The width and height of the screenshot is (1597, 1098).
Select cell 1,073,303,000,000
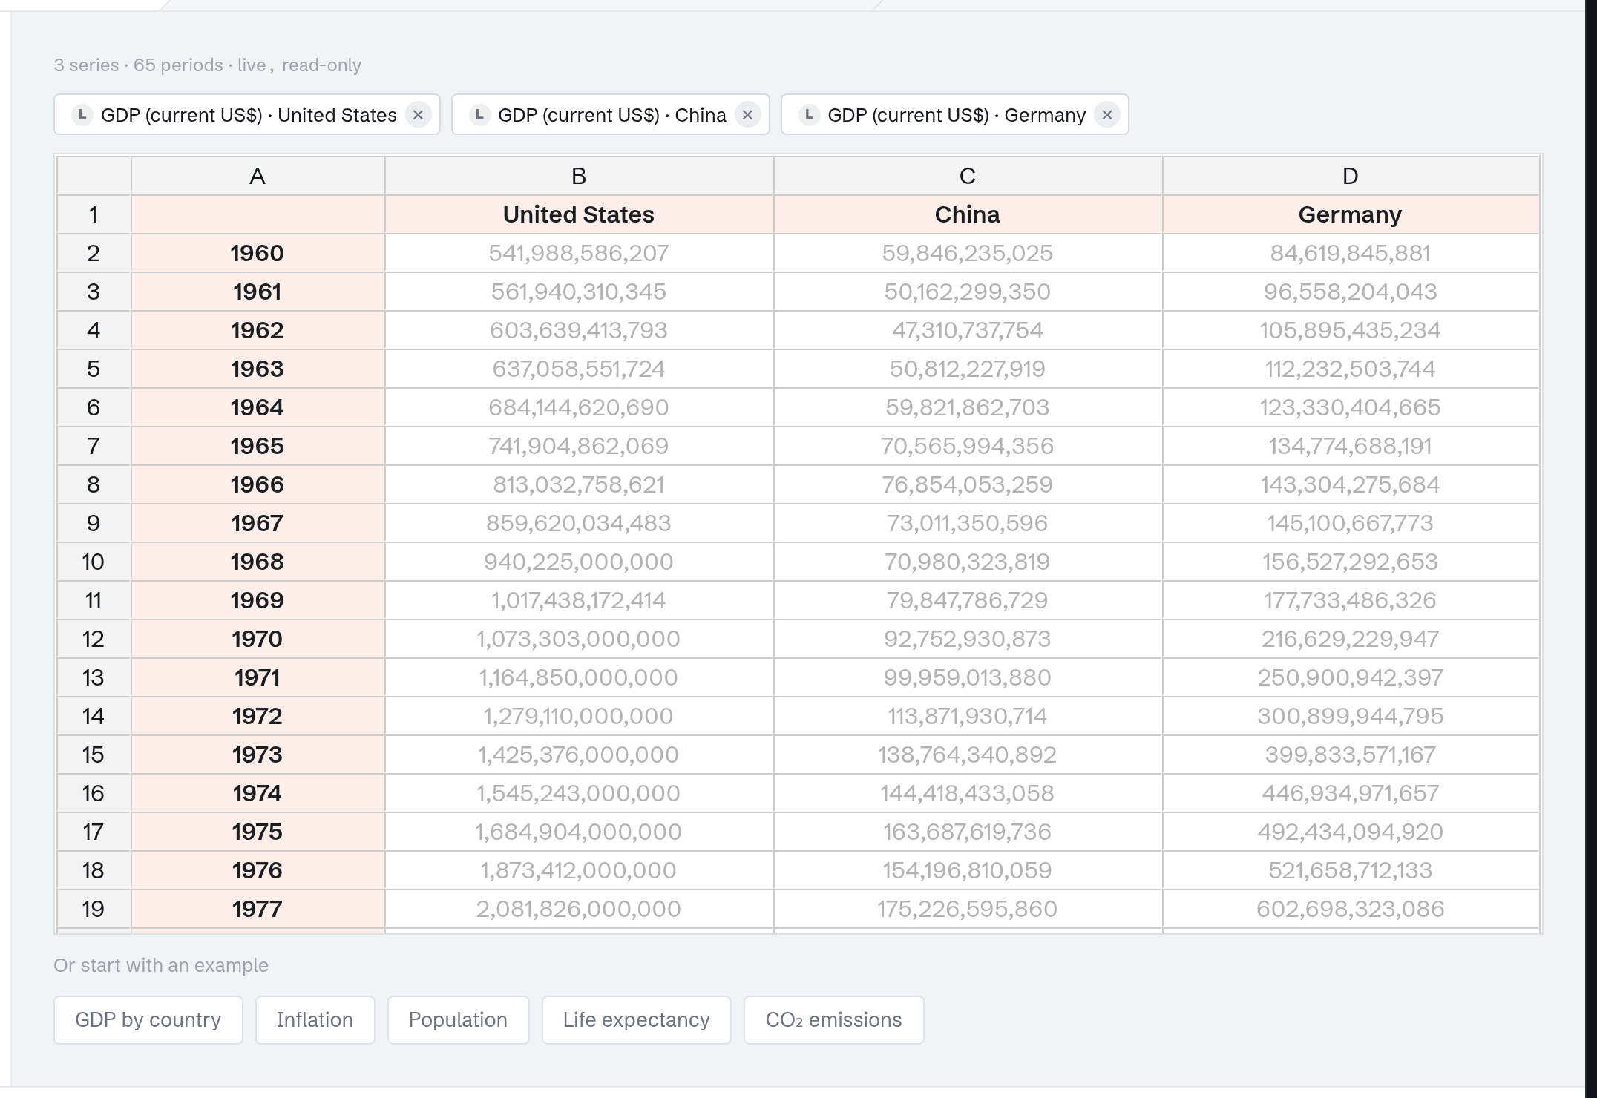(579, 639)
